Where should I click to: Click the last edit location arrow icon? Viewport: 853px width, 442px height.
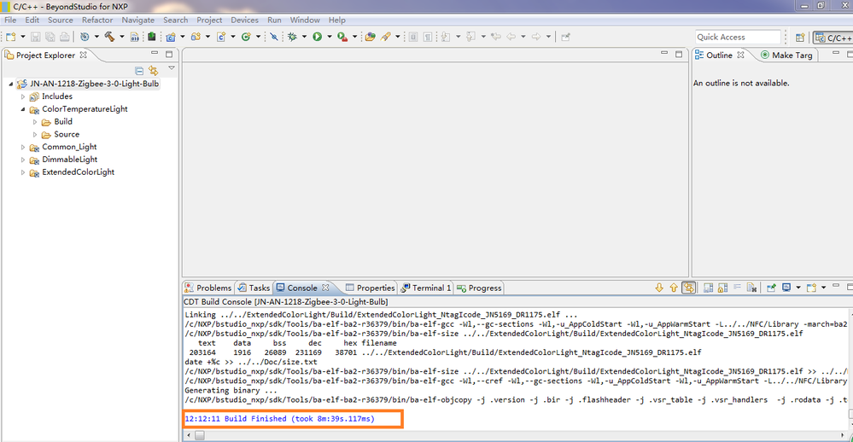495,37
